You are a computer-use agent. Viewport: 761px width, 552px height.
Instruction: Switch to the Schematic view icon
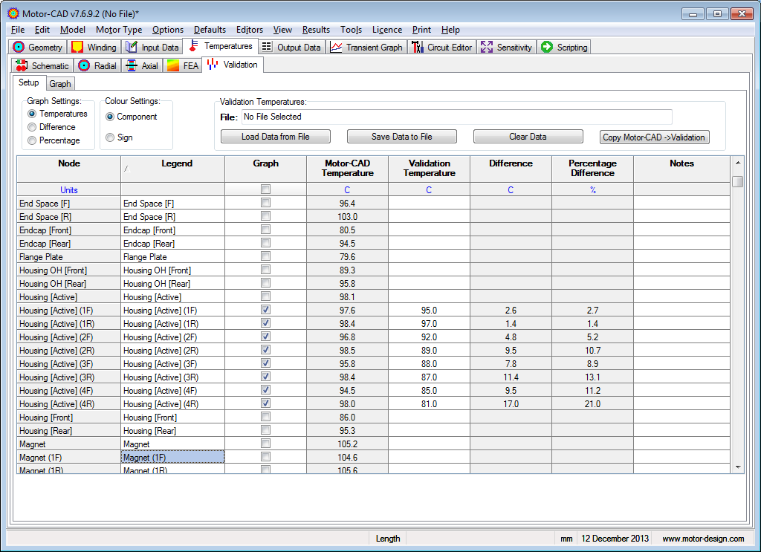22,65
